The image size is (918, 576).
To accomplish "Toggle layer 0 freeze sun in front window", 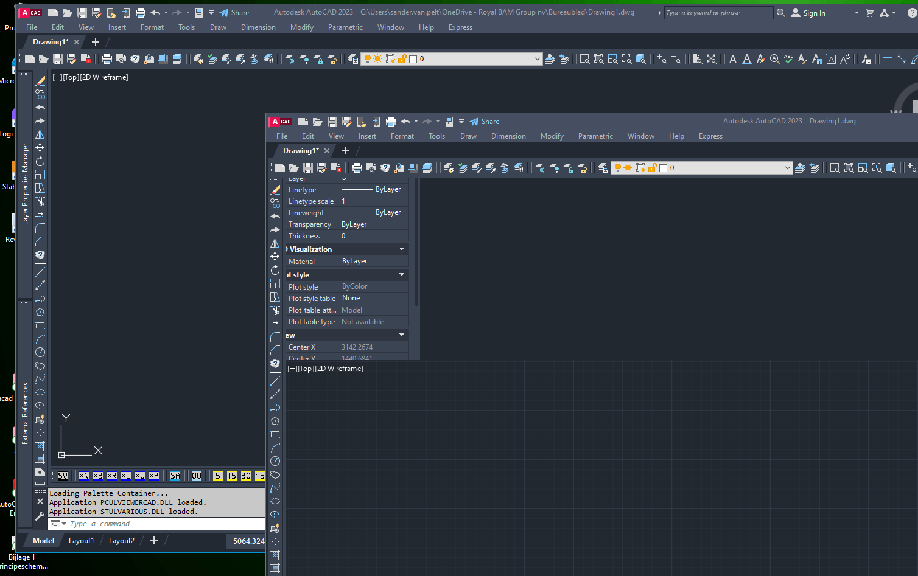I will click(628, 168).
